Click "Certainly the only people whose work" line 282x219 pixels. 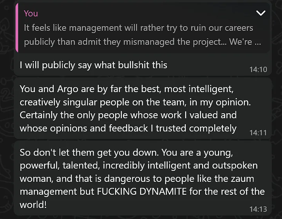tap(128, 116)
